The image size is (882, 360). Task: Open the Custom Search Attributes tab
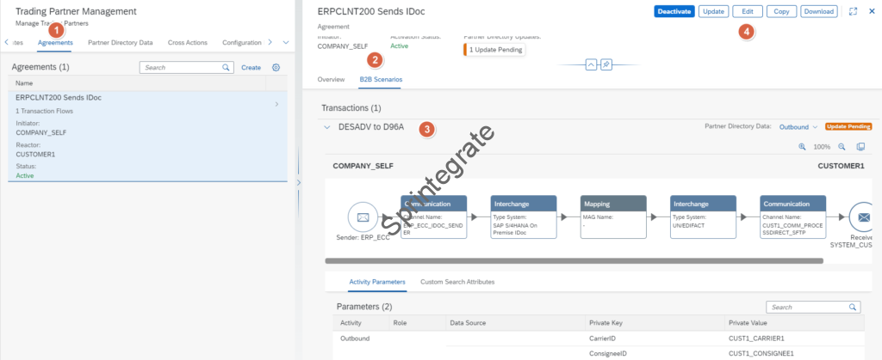(457, 282)
